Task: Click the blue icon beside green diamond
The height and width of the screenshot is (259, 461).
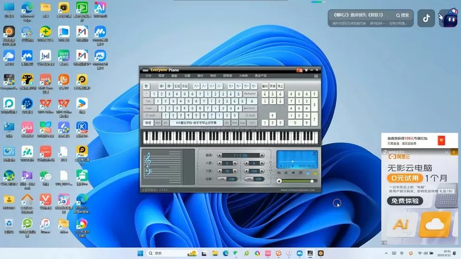Action: pos(308,173)
